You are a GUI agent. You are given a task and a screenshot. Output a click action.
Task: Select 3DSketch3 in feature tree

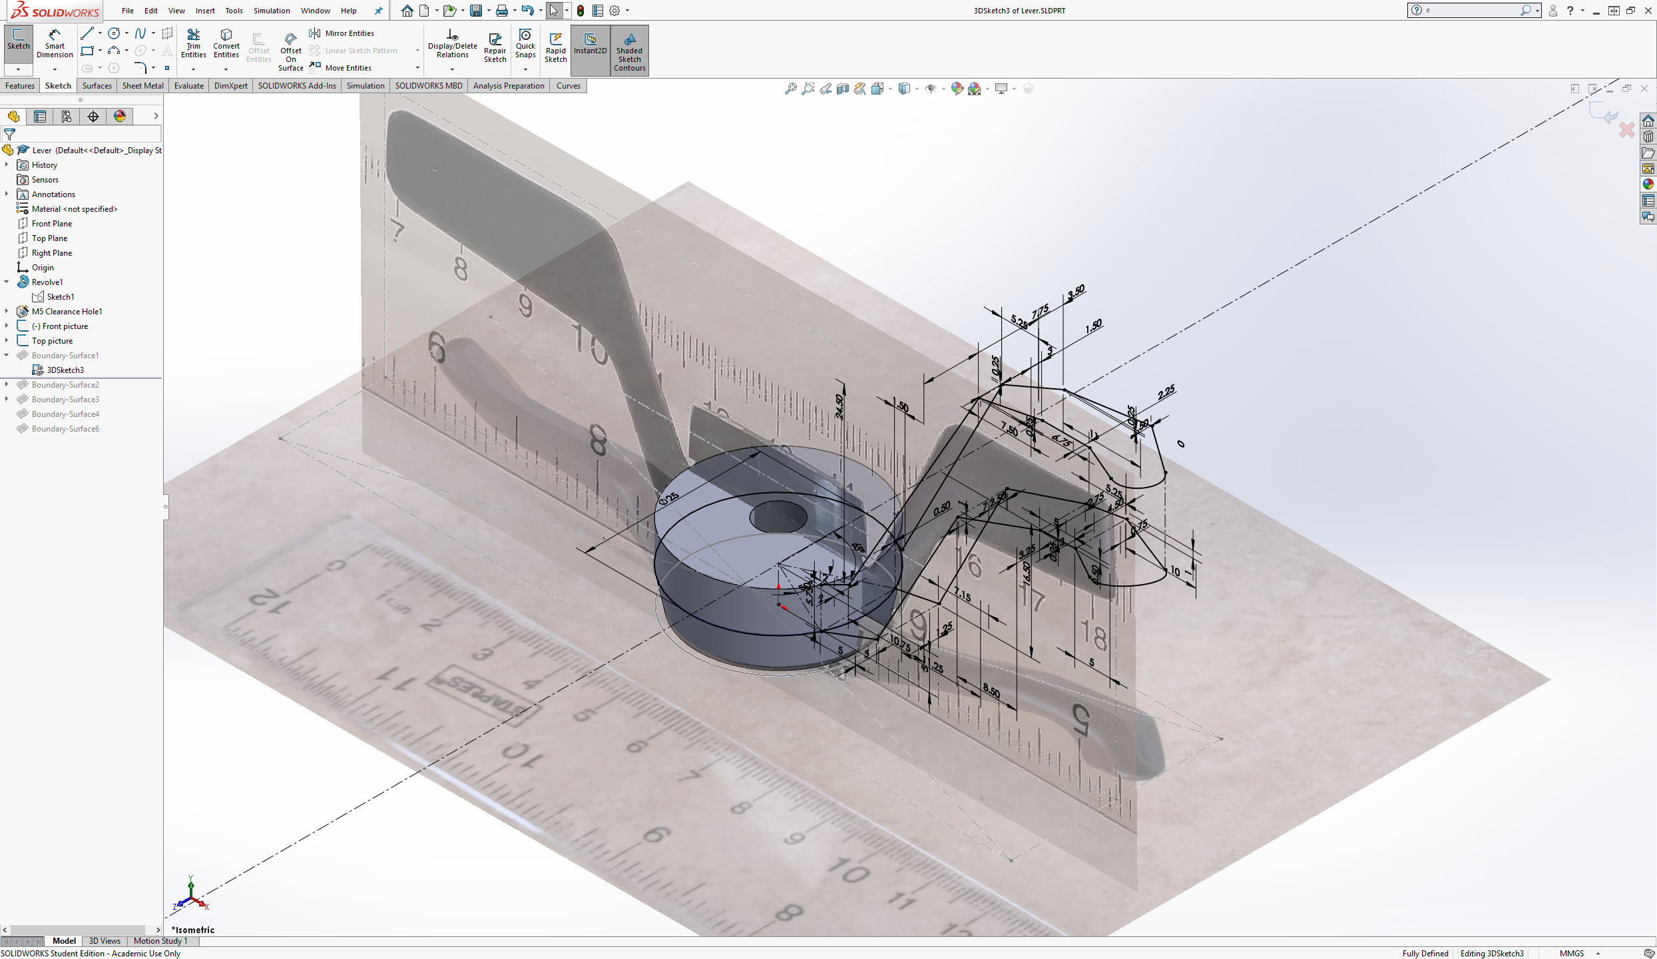pyautogui.click(x=65, y=370)
